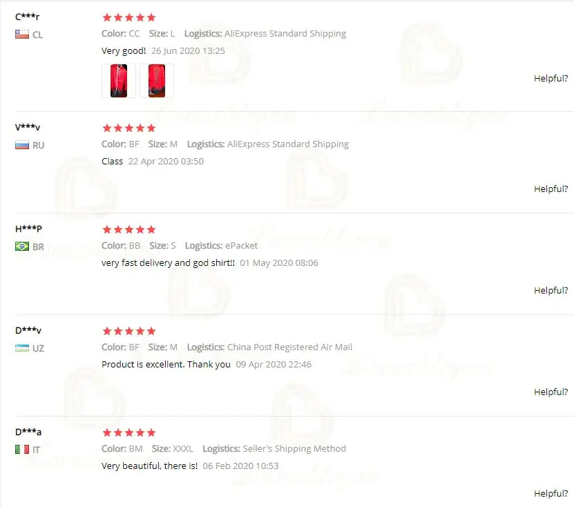The image size is (574, 507).
Task: Mark 'Product is excellent' review as Helpful
Action: point(551,392)
